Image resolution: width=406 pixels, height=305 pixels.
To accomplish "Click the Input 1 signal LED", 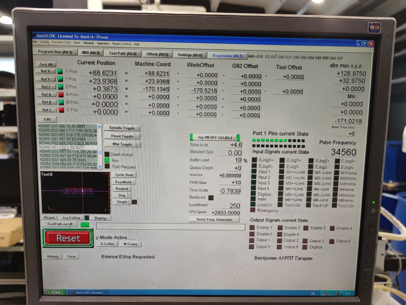I will [x=254, y=172].
